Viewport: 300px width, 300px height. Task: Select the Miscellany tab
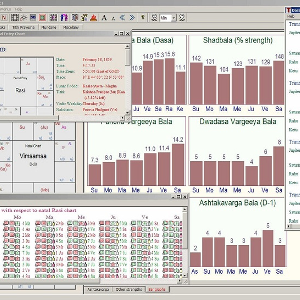pyautogui.click(x=71, y=27)
